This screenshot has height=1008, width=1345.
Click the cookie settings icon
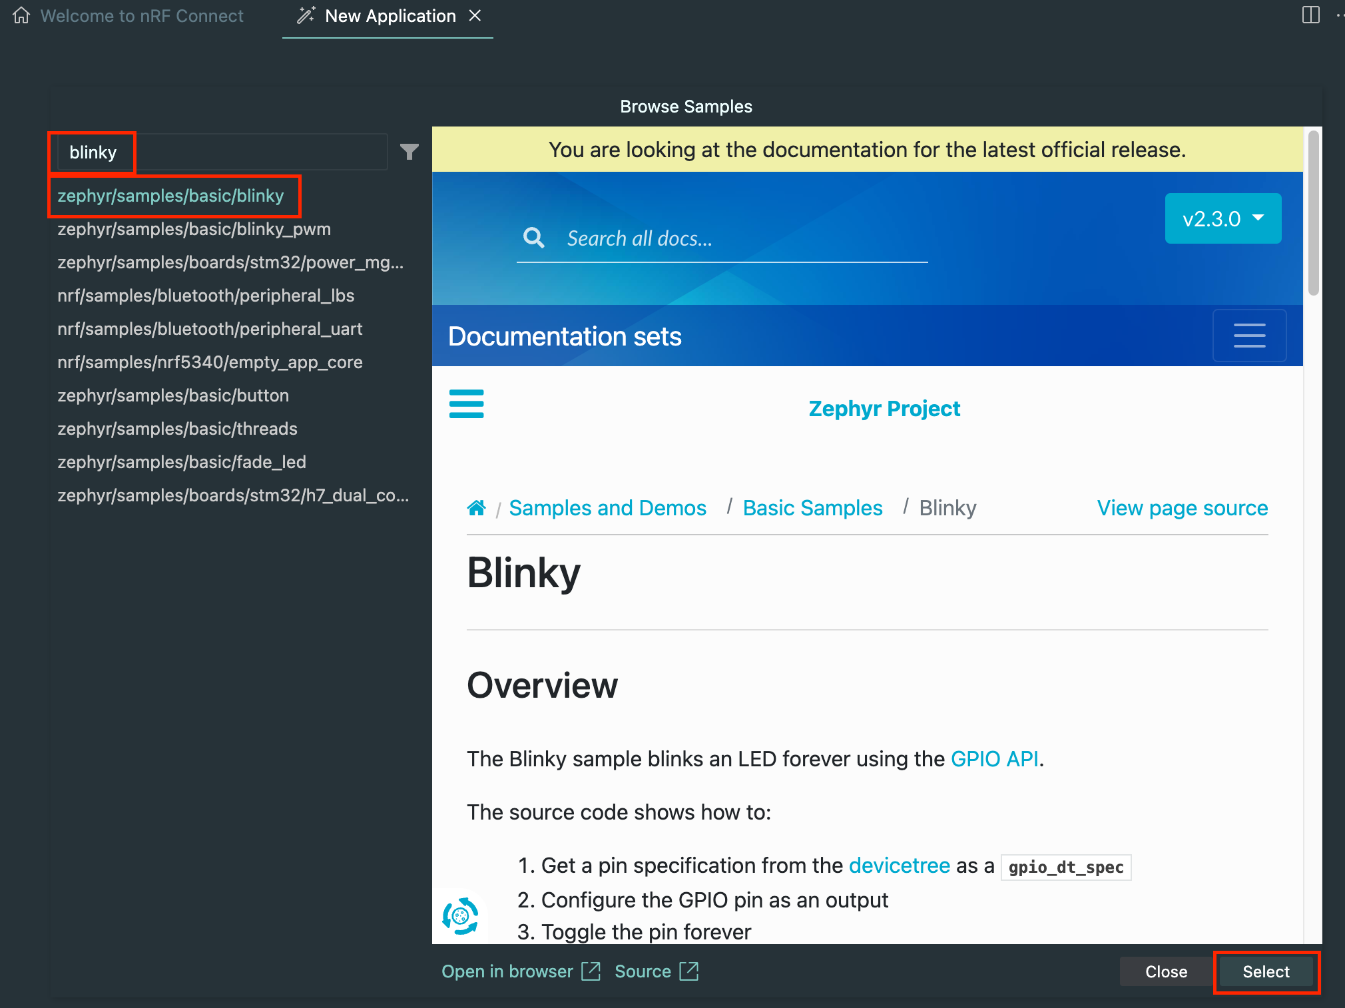pyautogui.click(x=460, y=916)
